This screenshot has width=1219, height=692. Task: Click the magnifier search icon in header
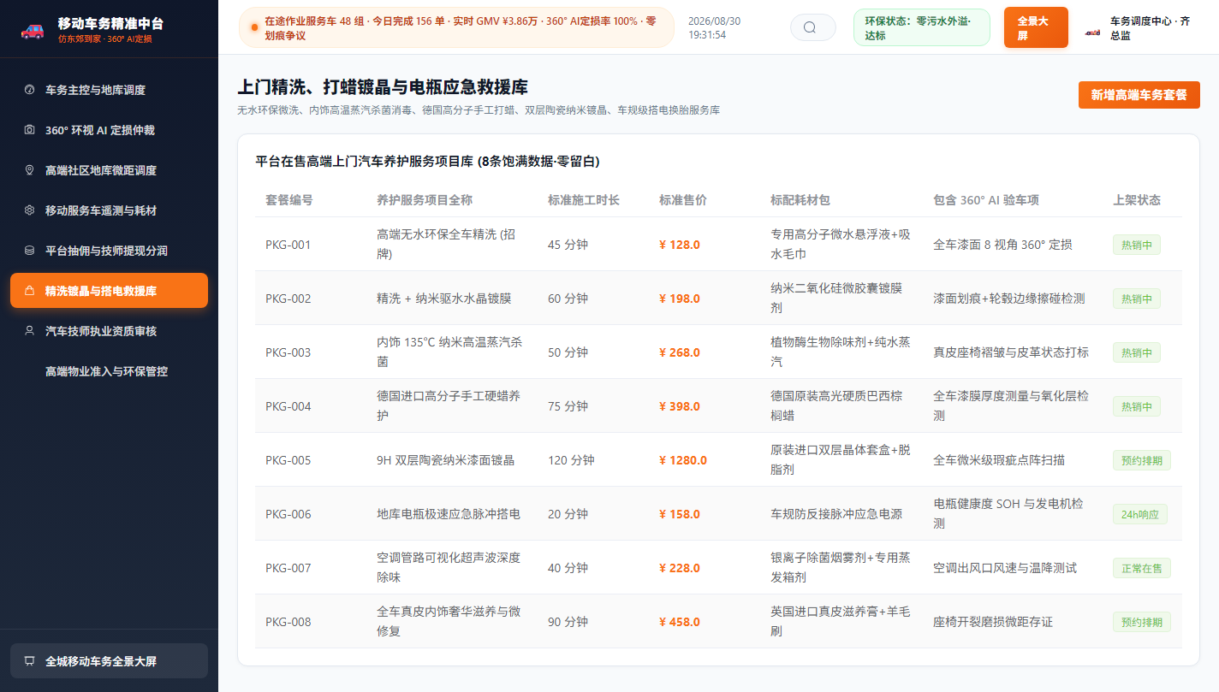tap(810, 27)
